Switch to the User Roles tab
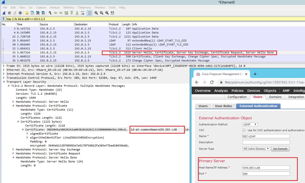This screenshot has width=305, height=183. (x=223, y=106)
